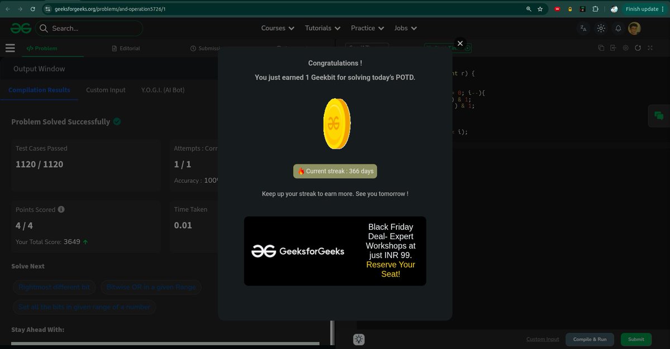Click inside the Search field
Screen dimensions: 670x349
tap(89, 28)
